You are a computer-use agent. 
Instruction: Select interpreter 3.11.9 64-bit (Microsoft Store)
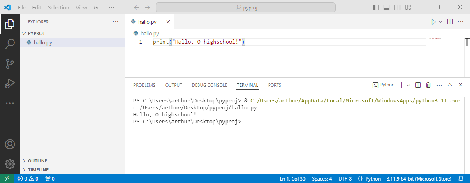pyautogui.click(x=419, y=178)
